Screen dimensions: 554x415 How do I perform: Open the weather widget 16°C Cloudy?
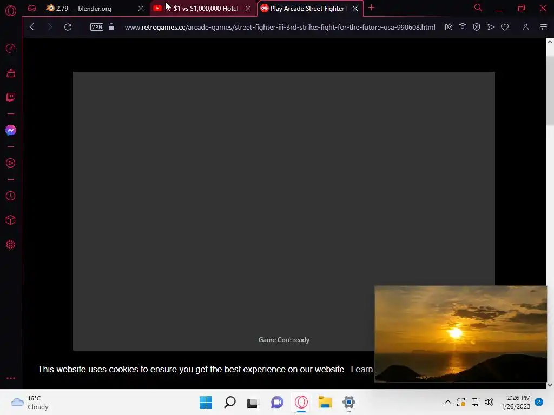[30, 402]
